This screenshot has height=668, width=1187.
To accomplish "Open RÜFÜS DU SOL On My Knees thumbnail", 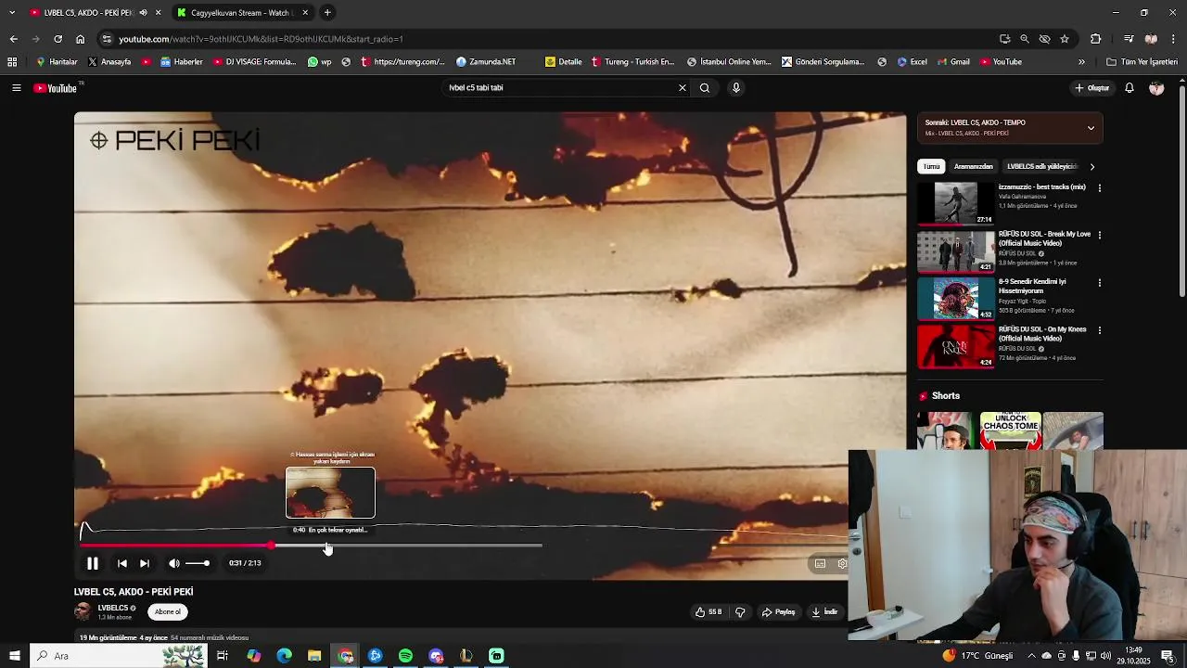I will (x=956, y=346).
